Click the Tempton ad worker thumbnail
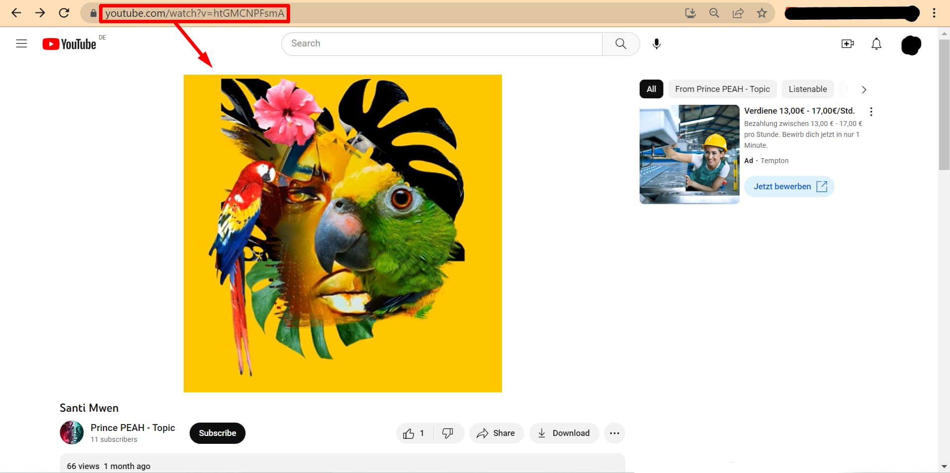Image resolution: width=950 pixels, height=473 pixels. pos(689,154)
